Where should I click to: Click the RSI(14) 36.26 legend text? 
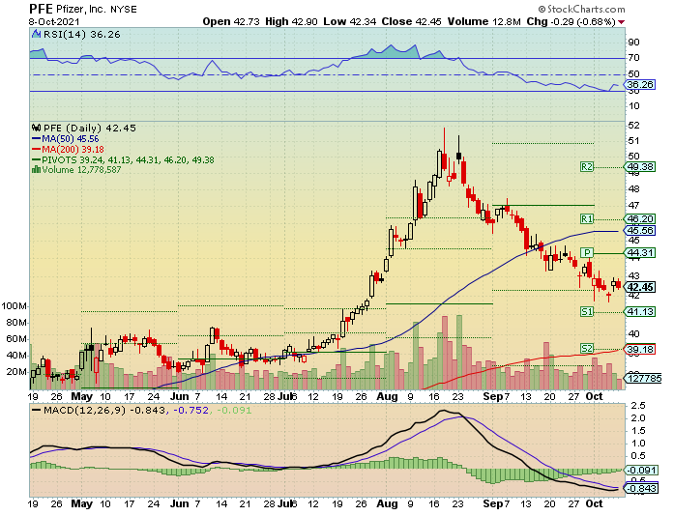(81, 35)
